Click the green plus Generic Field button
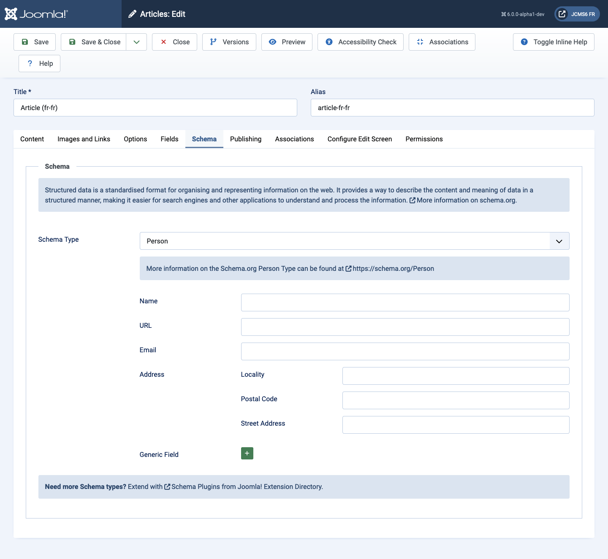The height and width of the screenshot is (559, 608). (x=247, y=453)
